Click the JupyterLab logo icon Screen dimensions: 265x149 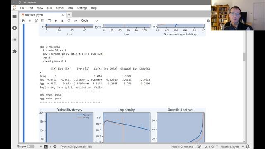click(x=14, y=8)
